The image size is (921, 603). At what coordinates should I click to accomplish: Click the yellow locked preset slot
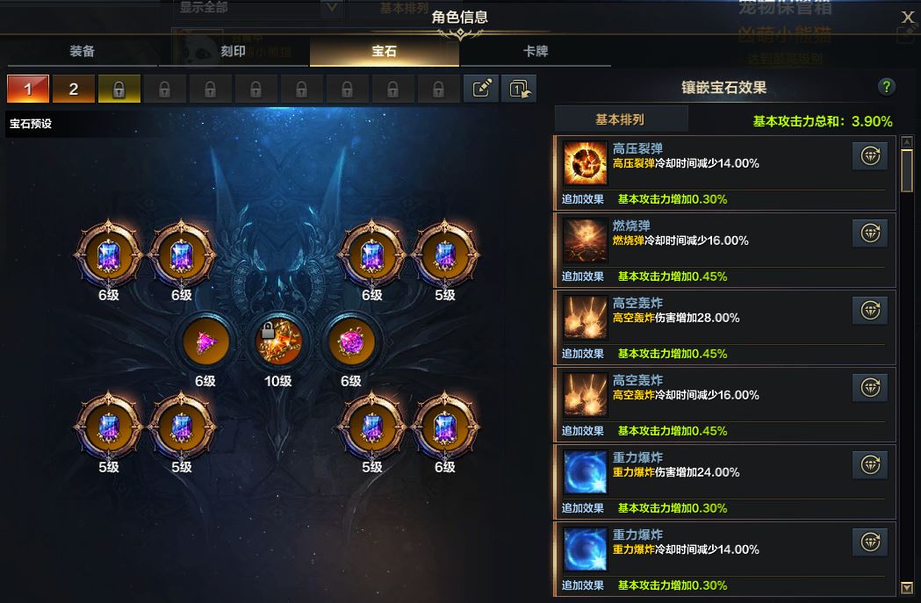click(x=119, y=89)
